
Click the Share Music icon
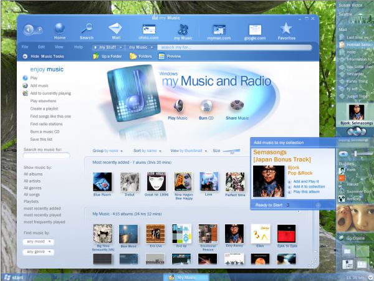tap(237, 106)
